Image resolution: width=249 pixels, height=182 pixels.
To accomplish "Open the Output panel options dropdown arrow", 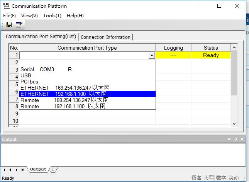I will click(230, 139).
